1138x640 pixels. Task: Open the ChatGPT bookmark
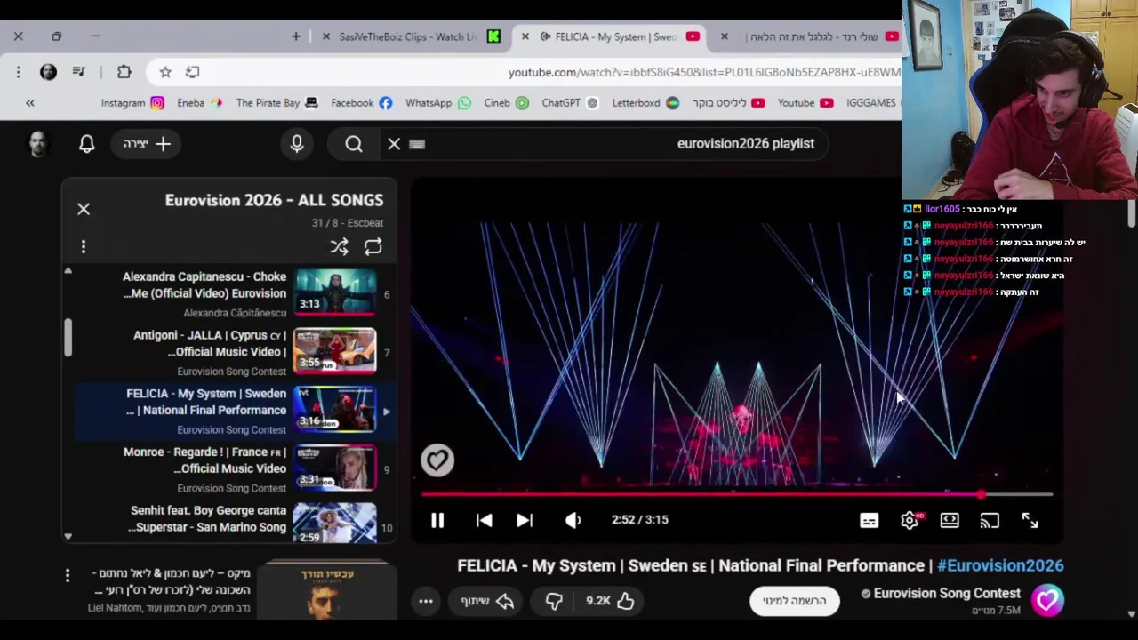pos(570,103)
